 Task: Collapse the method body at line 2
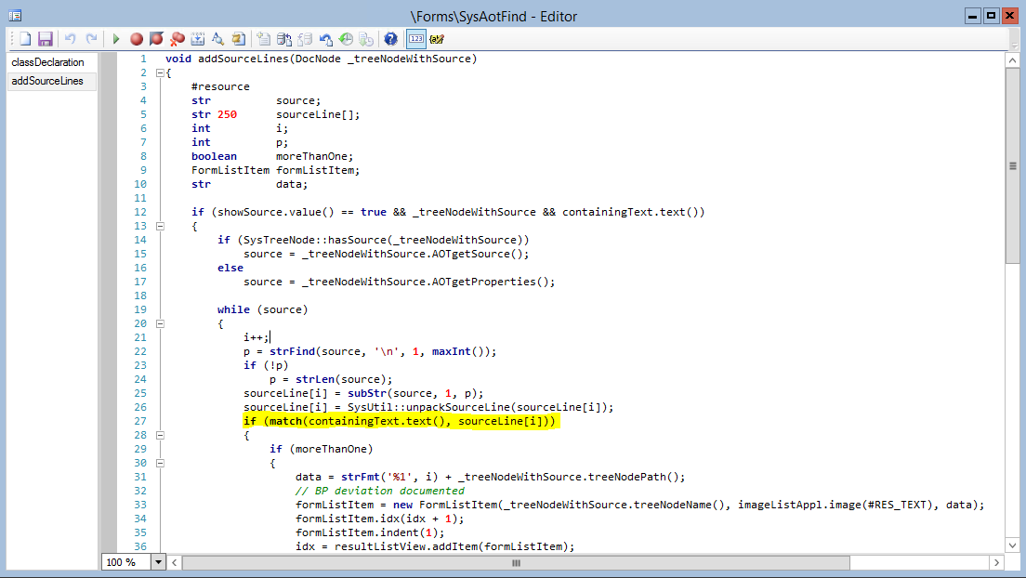click(x=160, y=73)
